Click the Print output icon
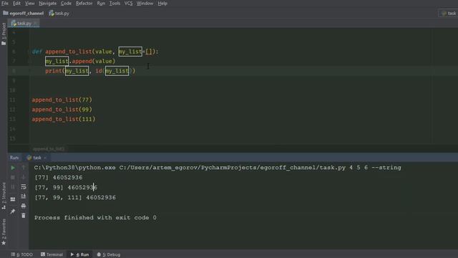458x258 pixels. click(x=24, y=206)
